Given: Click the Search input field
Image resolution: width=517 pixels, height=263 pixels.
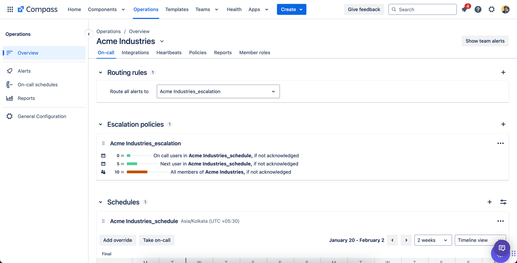Looking at the screenshot, I should point(422,9).
